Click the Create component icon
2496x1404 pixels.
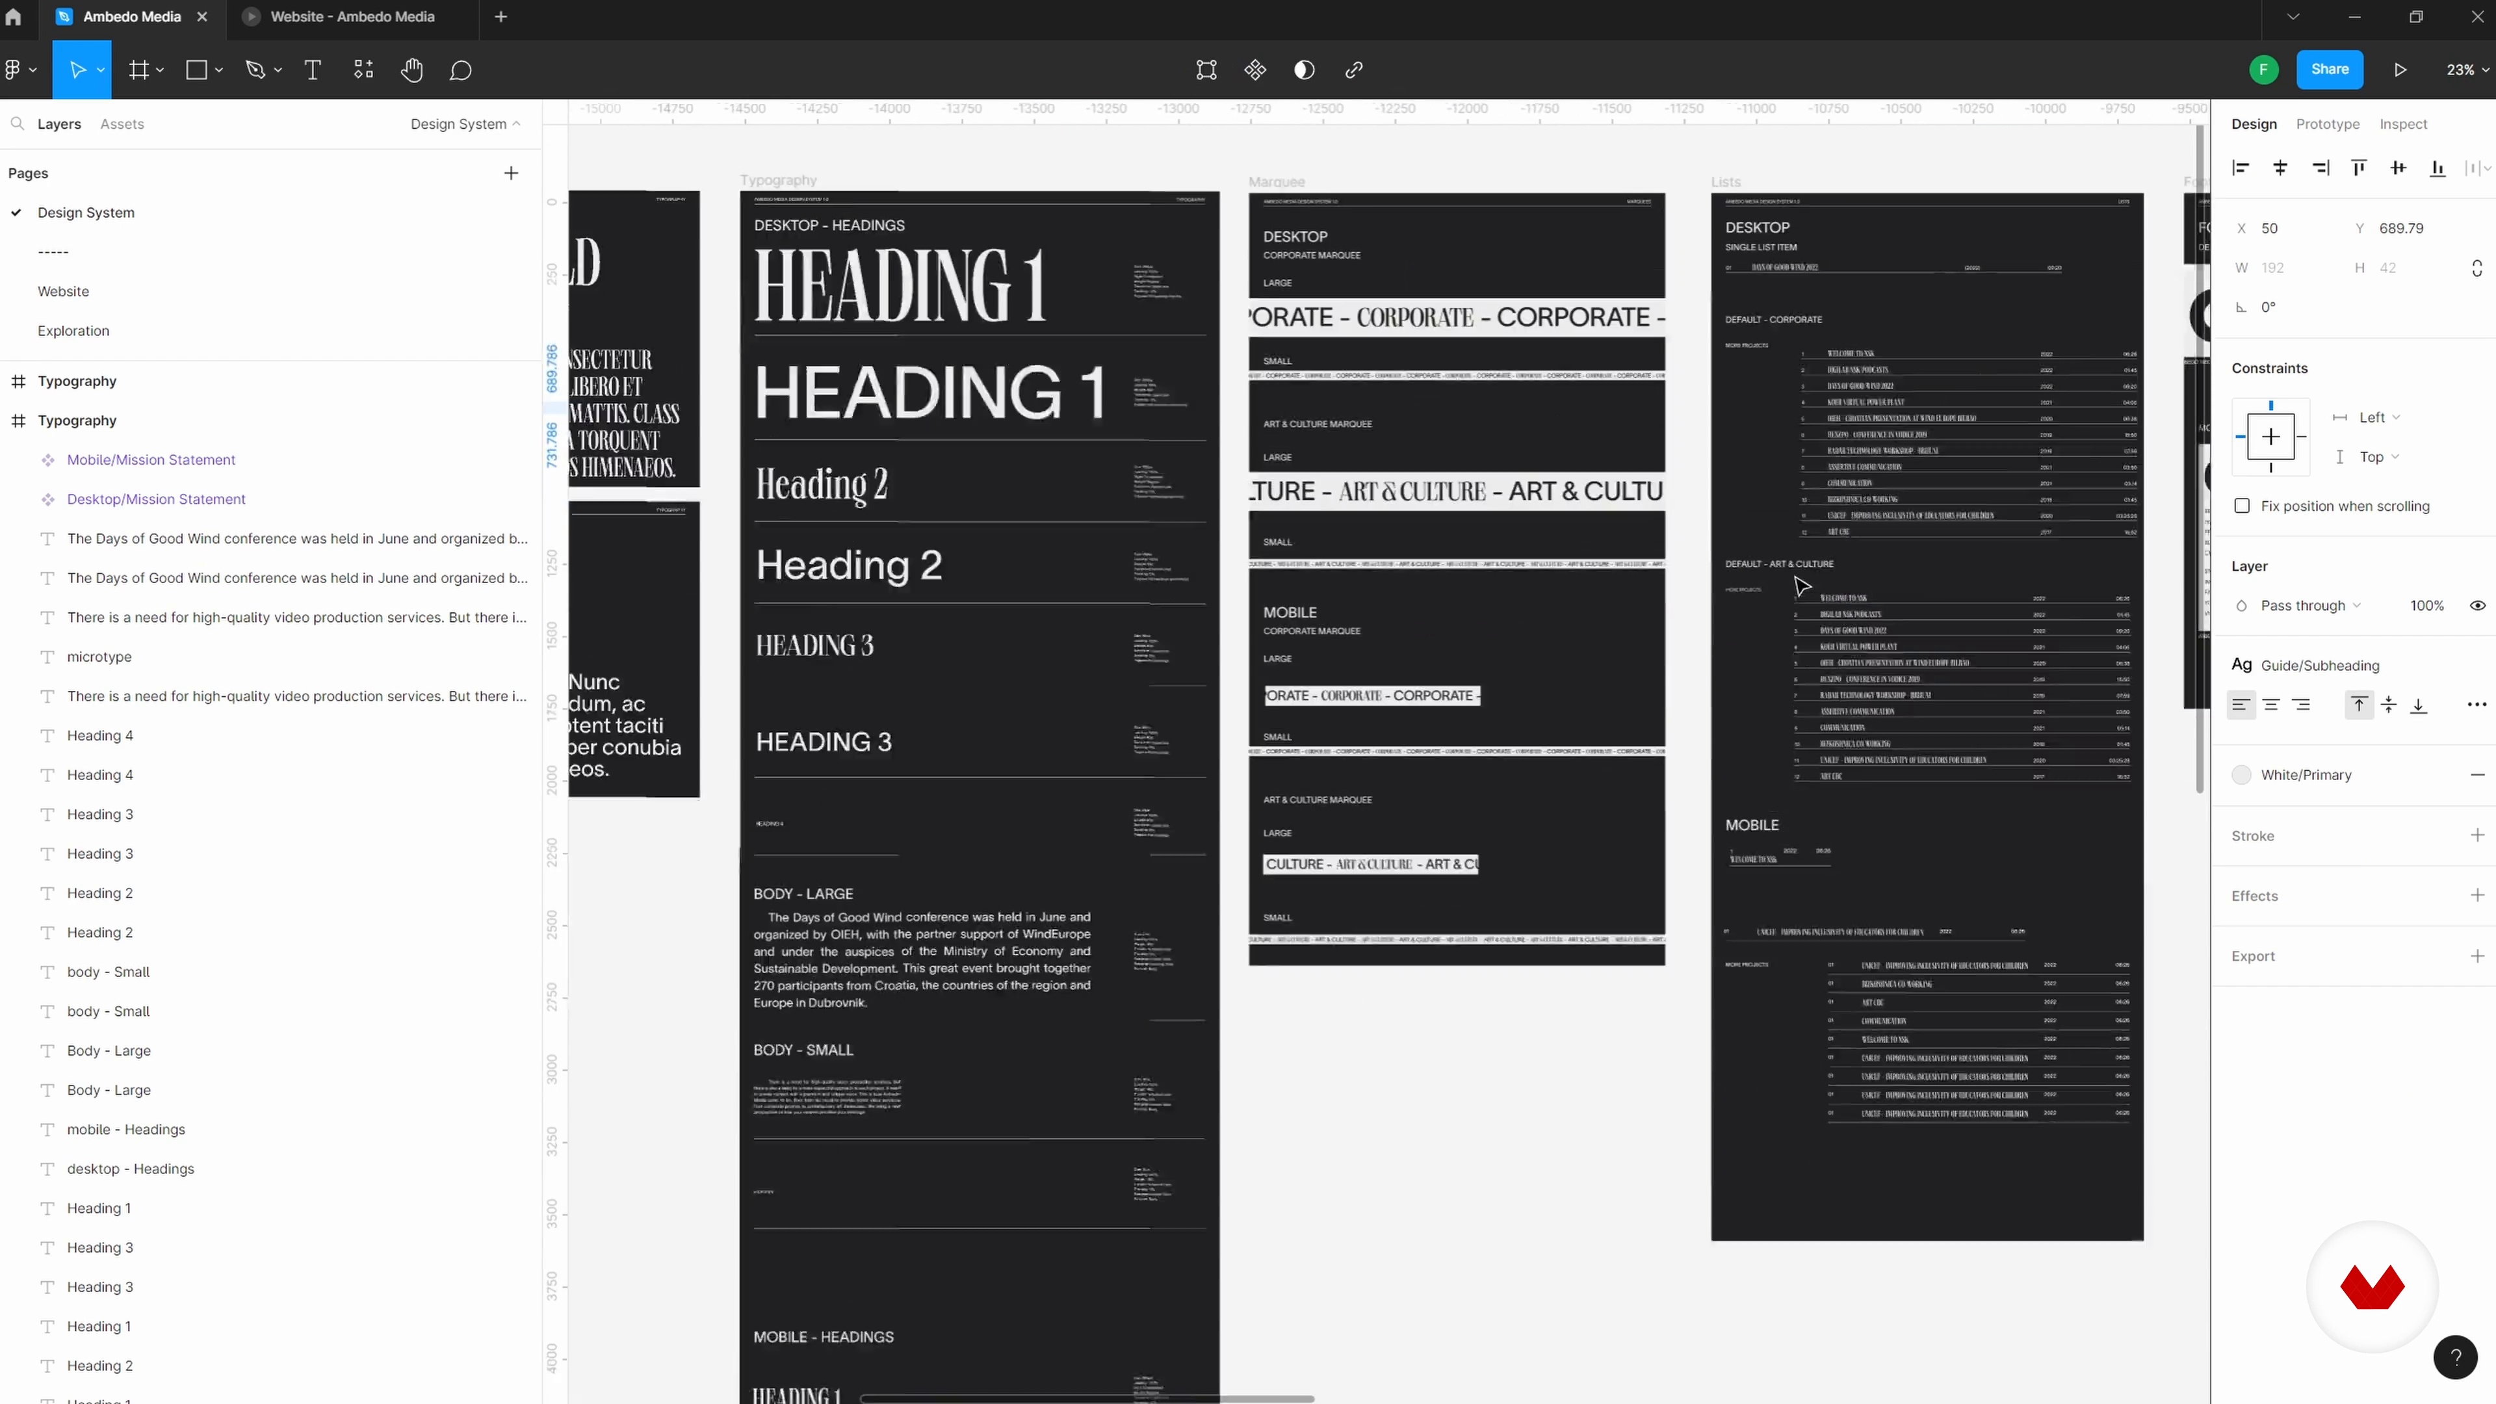(x=1256, y=70)
